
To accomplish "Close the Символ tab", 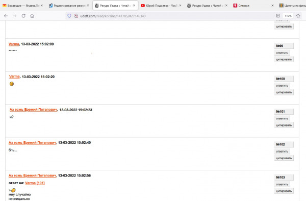I will pyautogui.click(x=272, y=6).
